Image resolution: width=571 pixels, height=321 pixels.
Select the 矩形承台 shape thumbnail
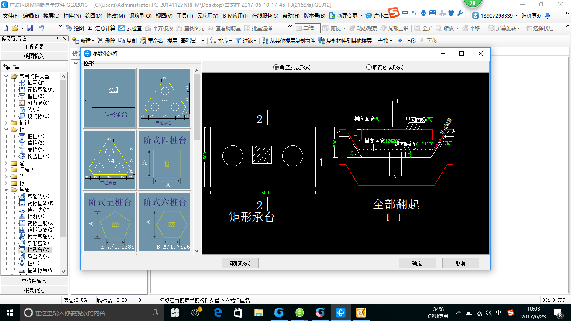110,98
